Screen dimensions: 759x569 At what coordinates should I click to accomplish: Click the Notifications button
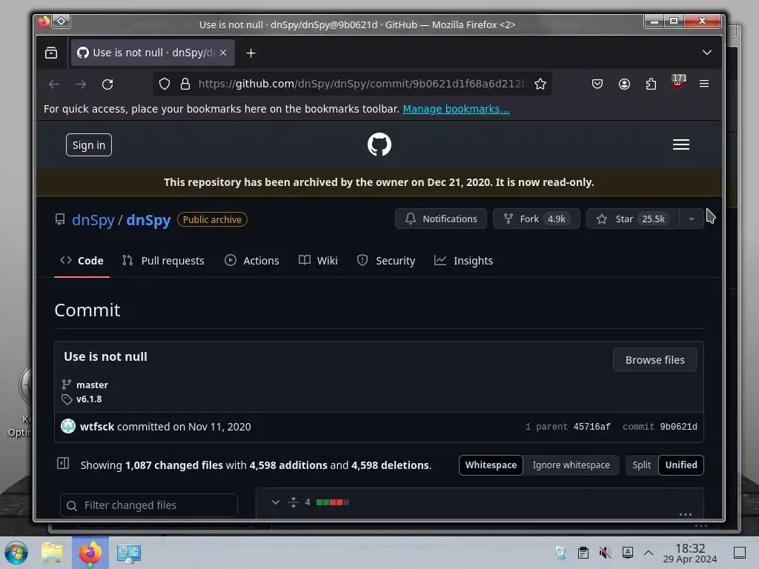[x=441, y=219]
